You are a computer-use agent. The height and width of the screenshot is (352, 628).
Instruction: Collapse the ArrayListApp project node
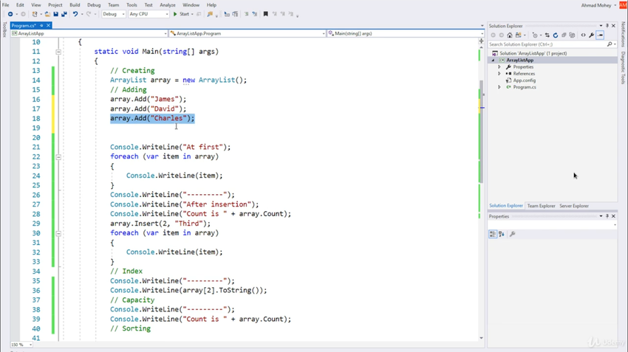494,60
